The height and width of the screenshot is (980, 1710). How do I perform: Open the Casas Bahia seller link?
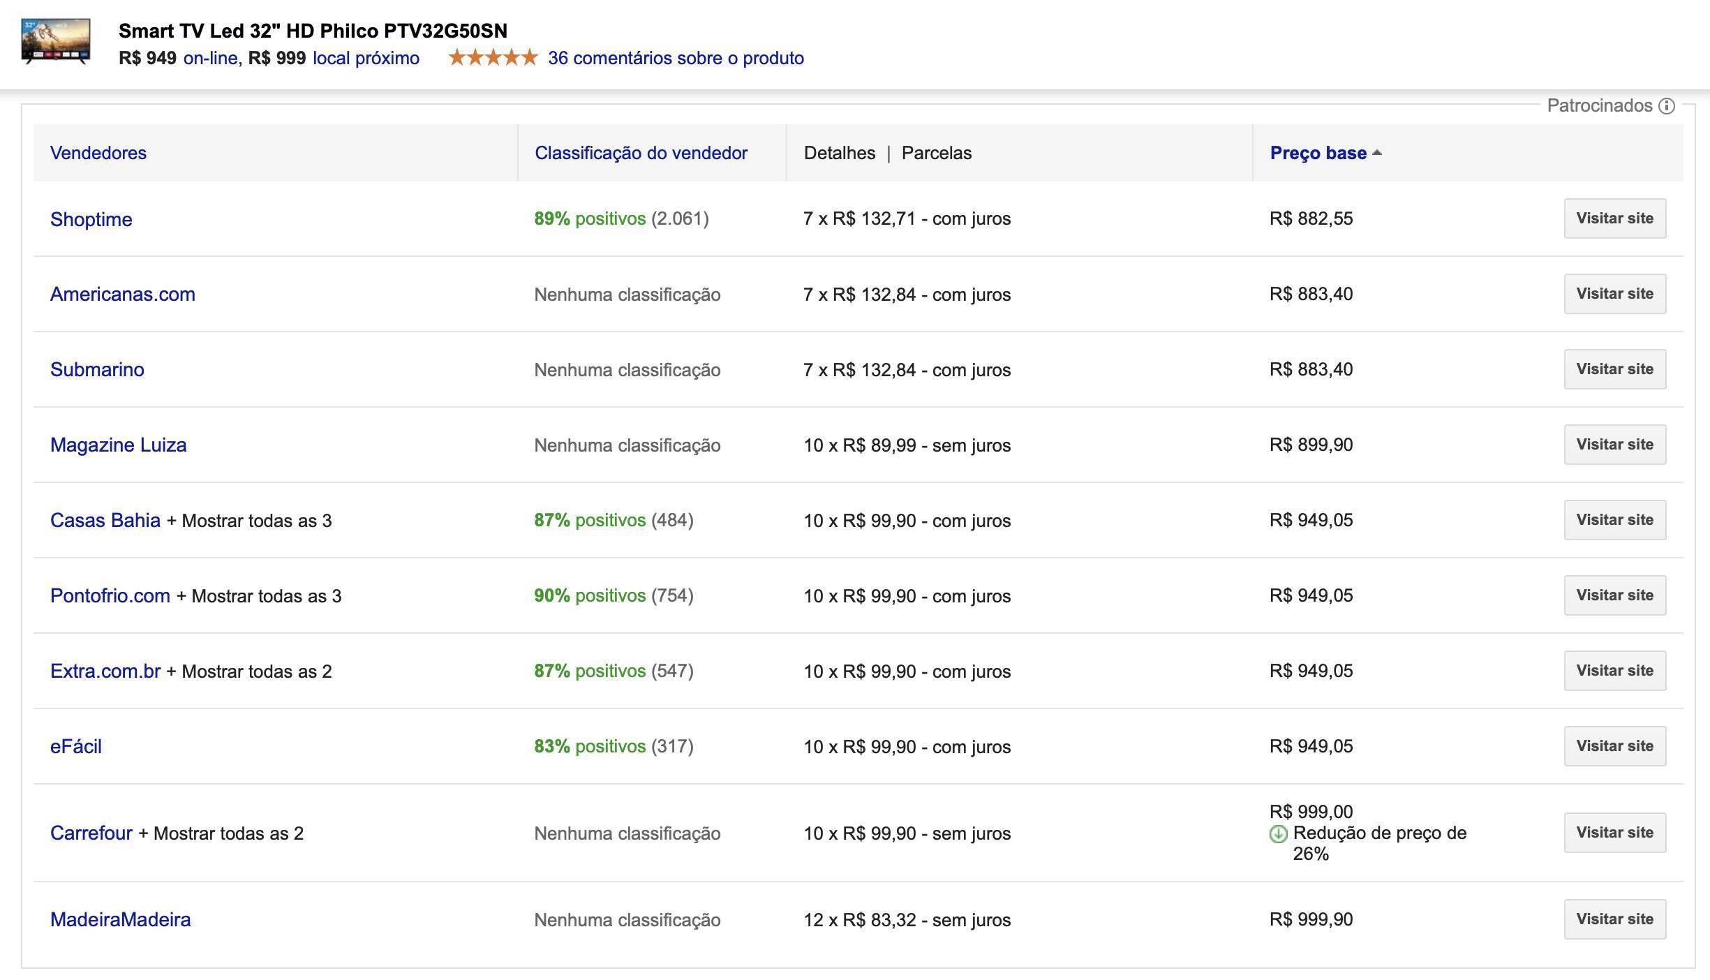coord(105,520)
